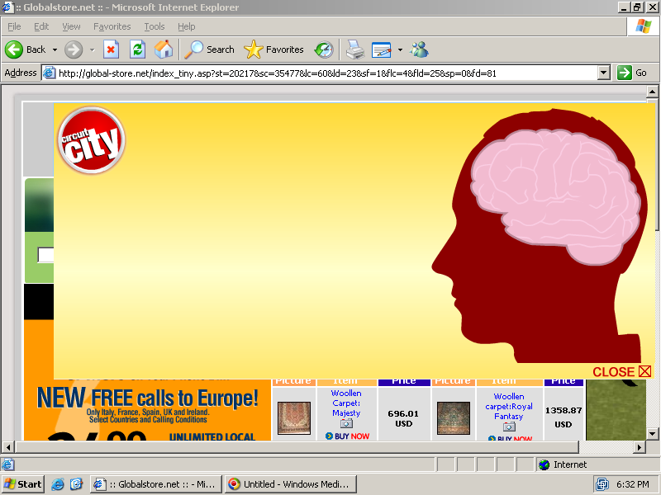Screen dimensions: 661x495
Task: Close the Circuit City ad overlay
Action: coord(622,372)
